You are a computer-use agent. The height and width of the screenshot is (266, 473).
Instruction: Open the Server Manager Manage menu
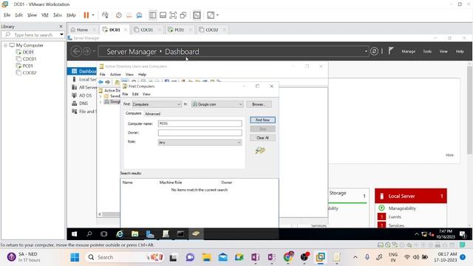click(x=409, y=52)
